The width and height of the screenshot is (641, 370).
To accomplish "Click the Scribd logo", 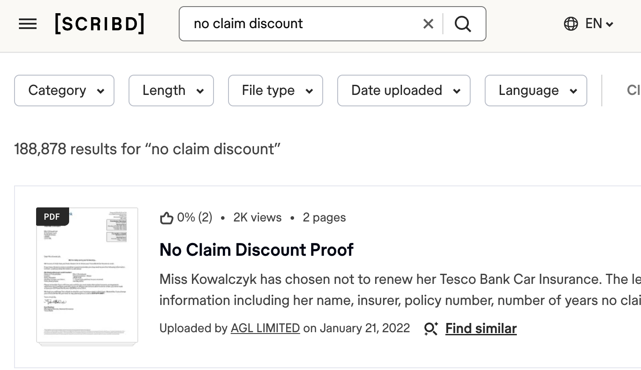I will [x=99, y=24].
